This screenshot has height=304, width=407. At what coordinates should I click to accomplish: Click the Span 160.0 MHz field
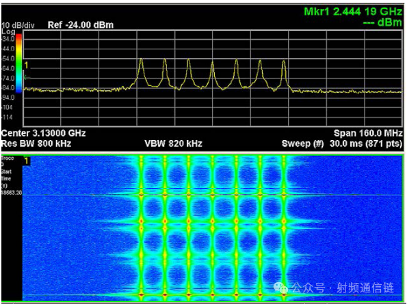tap(368, 133)
